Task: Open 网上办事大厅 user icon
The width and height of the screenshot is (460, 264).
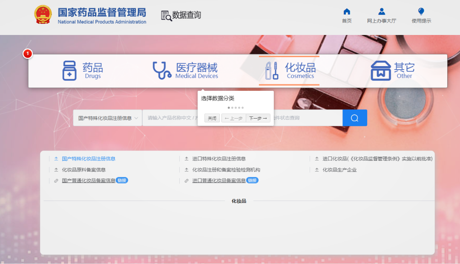Action: tap(382, 12)
